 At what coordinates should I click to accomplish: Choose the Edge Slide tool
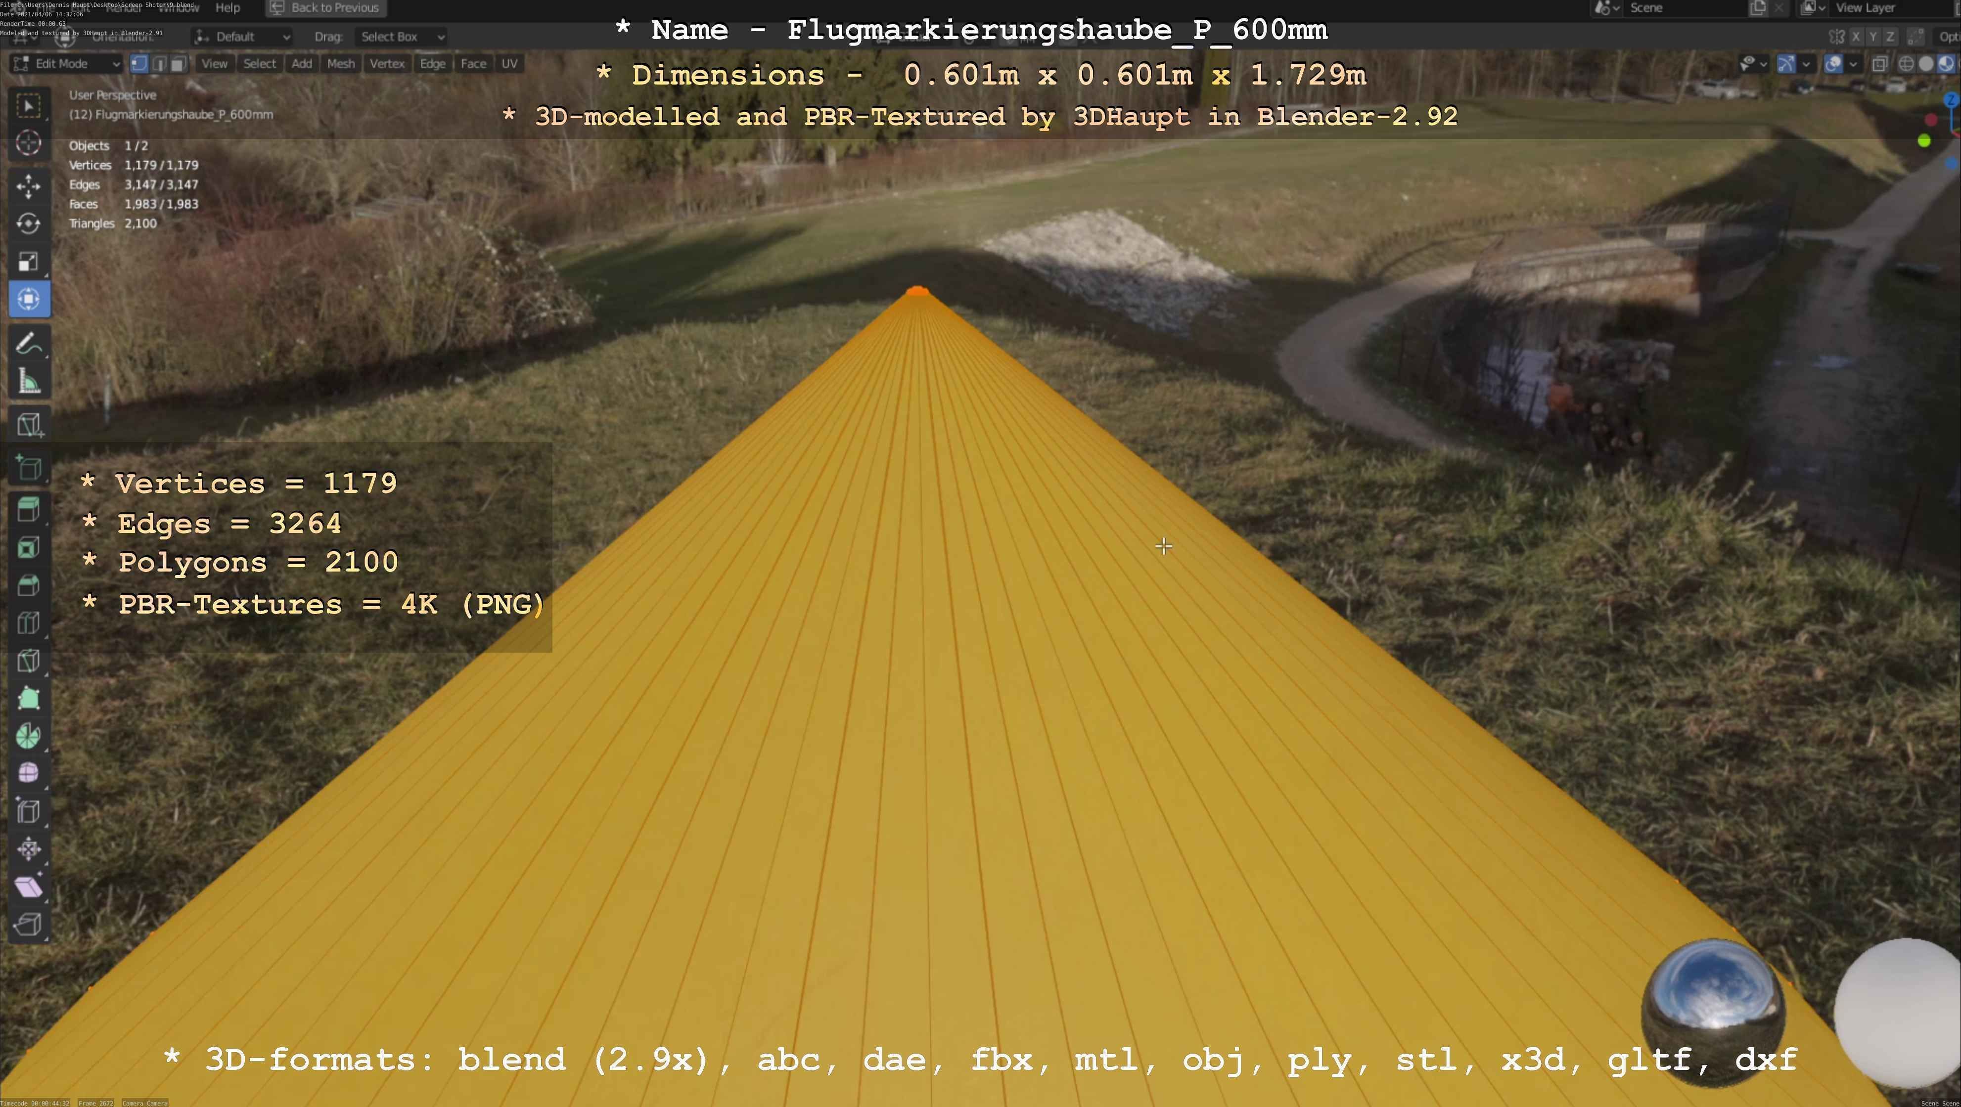coord(29,811)
